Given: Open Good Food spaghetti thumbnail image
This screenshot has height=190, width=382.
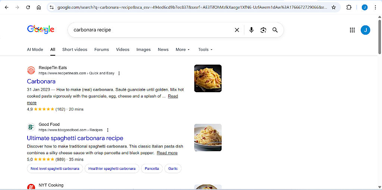Looking at the screenshot, I should [x=208, y=138].
